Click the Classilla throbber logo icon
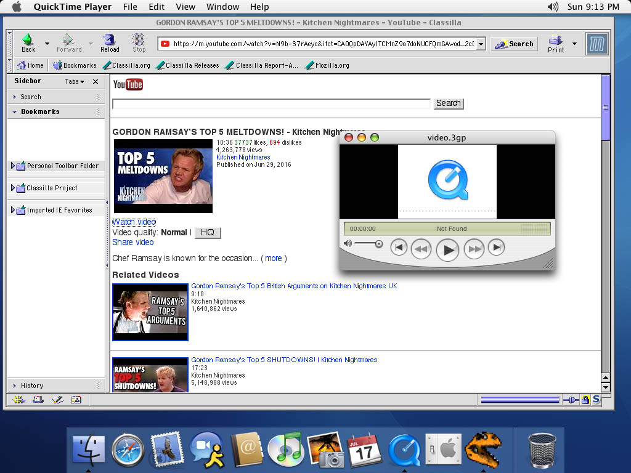The width and height of the screenshot is (631, 473). point(596,44)
